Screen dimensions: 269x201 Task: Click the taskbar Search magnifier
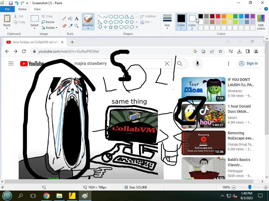pos(20,196)
